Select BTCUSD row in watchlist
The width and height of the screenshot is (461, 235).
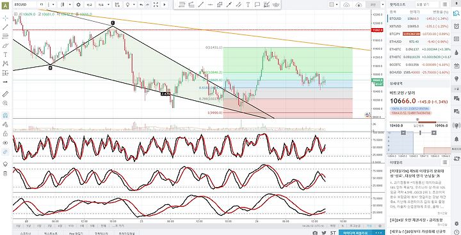pos(419,19)
